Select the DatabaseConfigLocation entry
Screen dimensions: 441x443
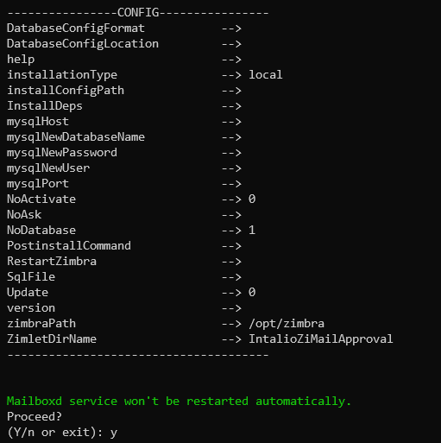click(124, 44)
